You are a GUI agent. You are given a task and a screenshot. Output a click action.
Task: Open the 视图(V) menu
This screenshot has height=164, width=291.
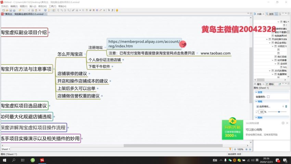(24, 6)
